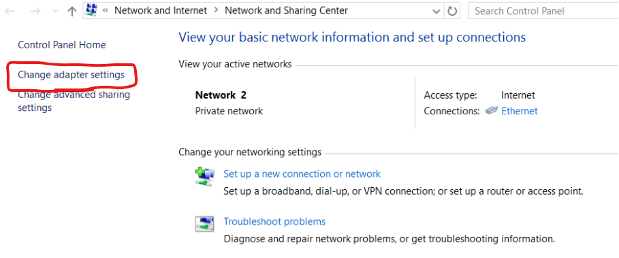Click Set up a new connection or network
This screenshot has width=619, height=258.
pyautogui.click(x=302, y=174)
